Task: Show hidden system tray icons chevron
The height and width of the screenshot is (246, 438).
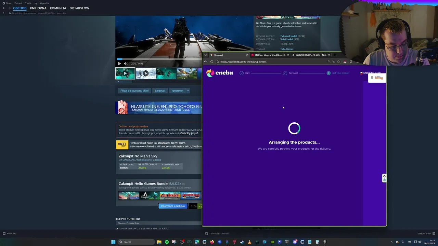Action: pos(392,242)
